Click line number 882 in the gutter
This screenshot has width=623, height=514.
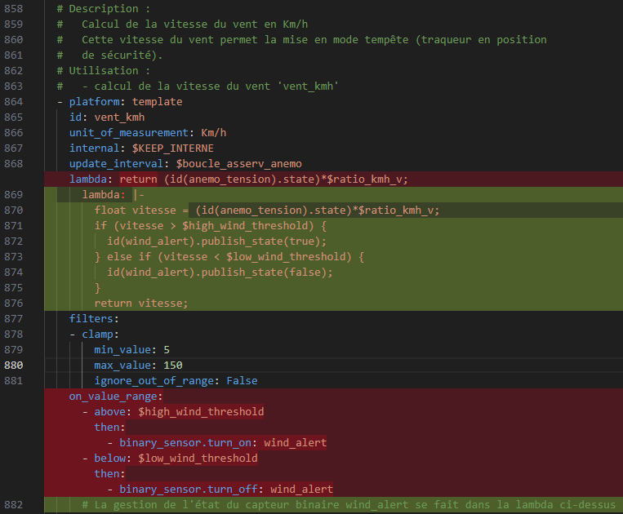(14, 505)
